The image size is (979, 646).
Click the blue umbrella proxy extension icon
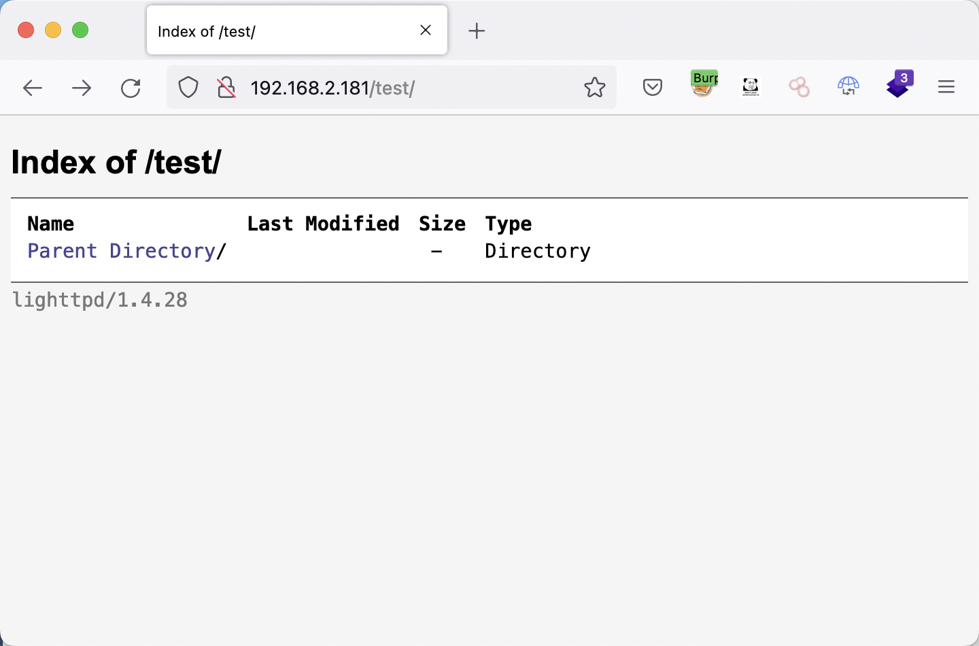click(848, 86)
